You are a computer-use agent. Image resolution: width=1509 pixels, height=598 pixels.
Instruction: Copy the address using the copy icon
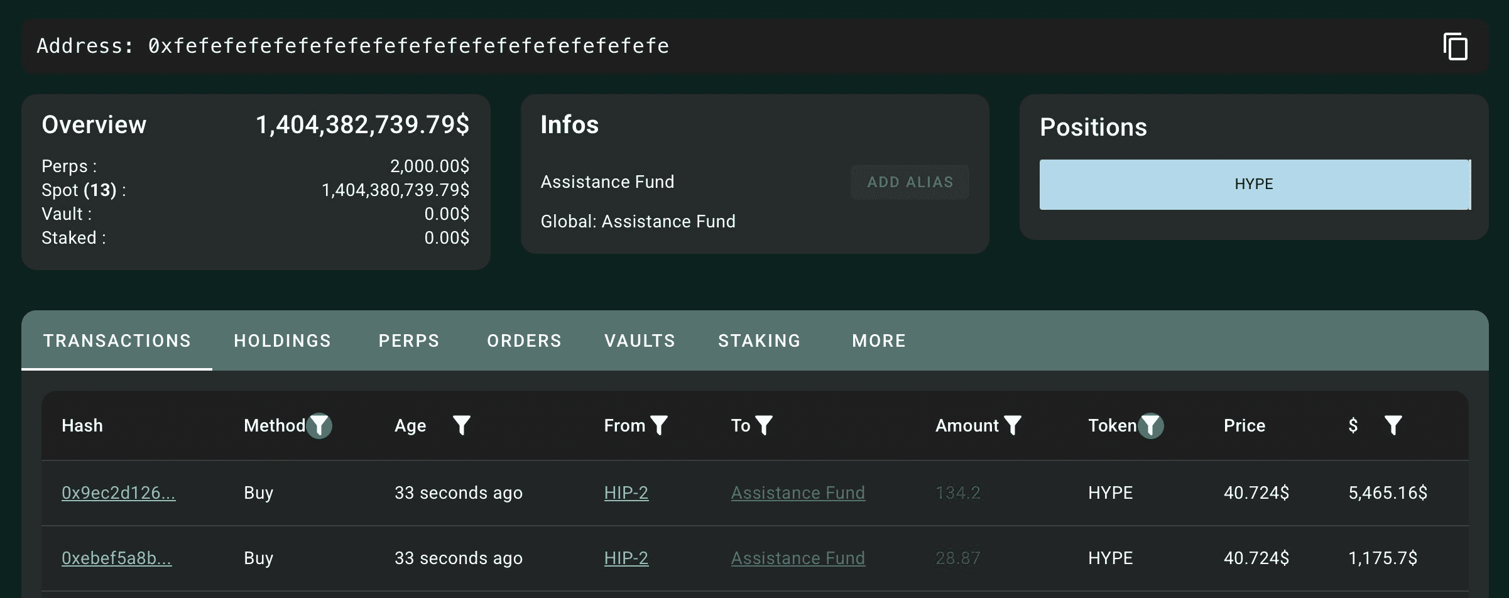[1455, 46]
